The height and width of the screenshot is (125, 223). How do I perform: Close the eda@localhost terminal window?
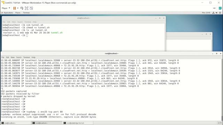[164, 18]
